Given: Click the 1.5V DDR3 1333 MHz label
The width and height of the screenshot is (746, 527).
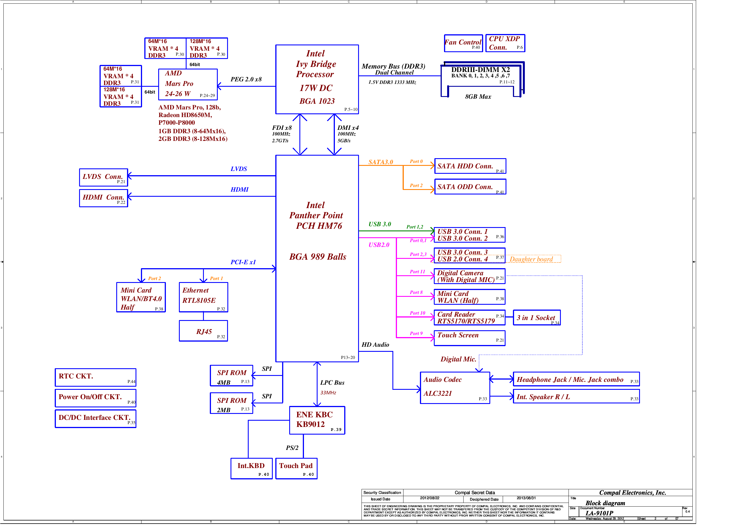Looking at the screenshot, I should click(x=392, y=82).
